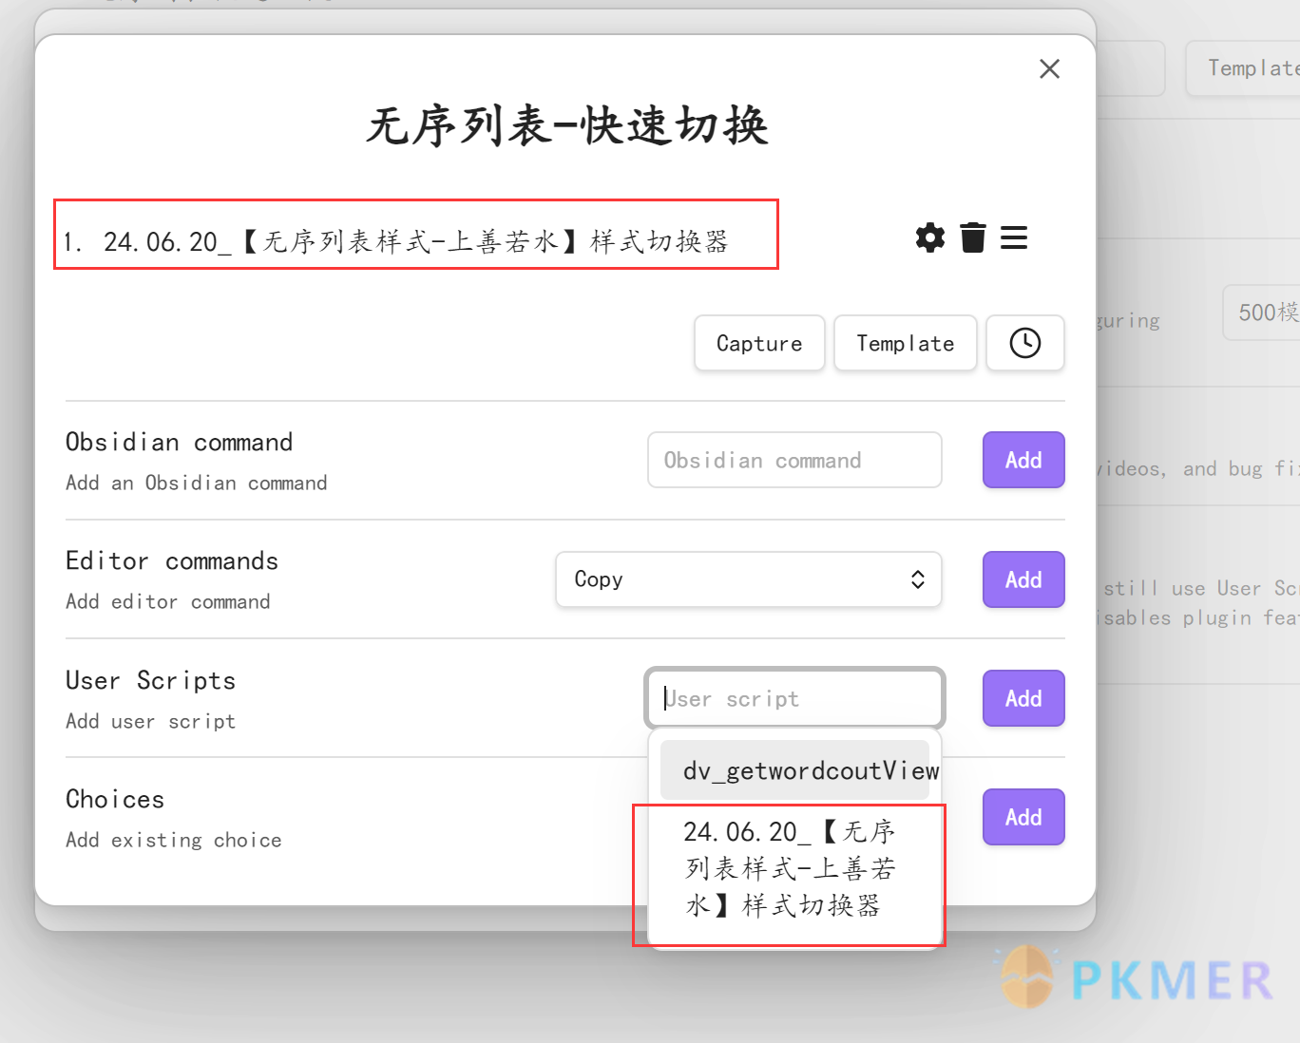Open the User script suggestion list
Viewport: 1300px width, 1043px height.
coord(794,698)
